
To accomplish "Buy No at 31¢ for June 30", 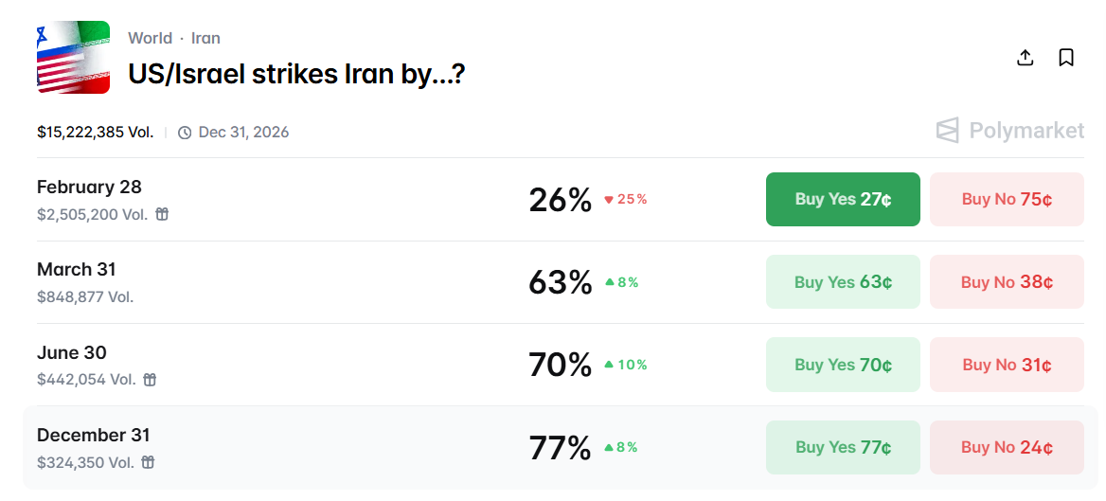I will tap(1007, 365).
